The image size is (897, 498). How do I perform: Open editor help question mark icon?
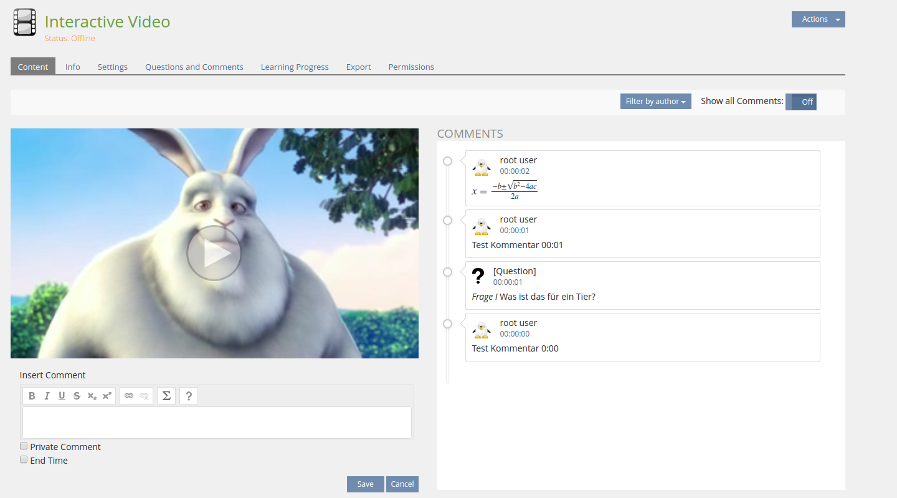pos(189,396)
